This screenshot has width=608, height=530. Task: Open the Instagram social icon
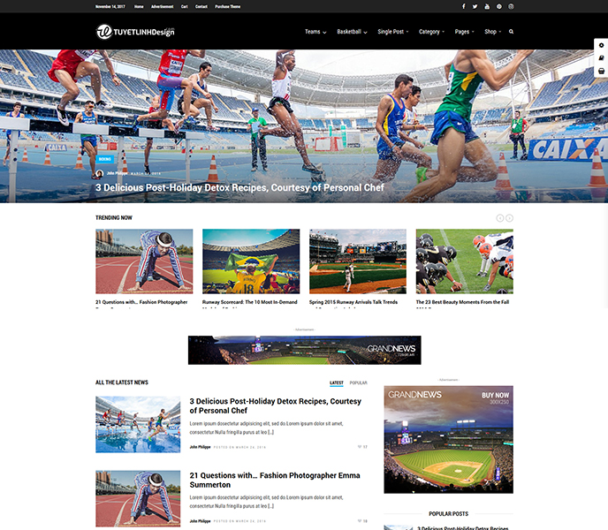point(511,6)
